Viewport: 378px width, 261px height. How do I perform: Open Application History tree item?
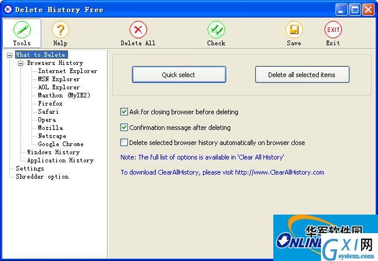60,160
